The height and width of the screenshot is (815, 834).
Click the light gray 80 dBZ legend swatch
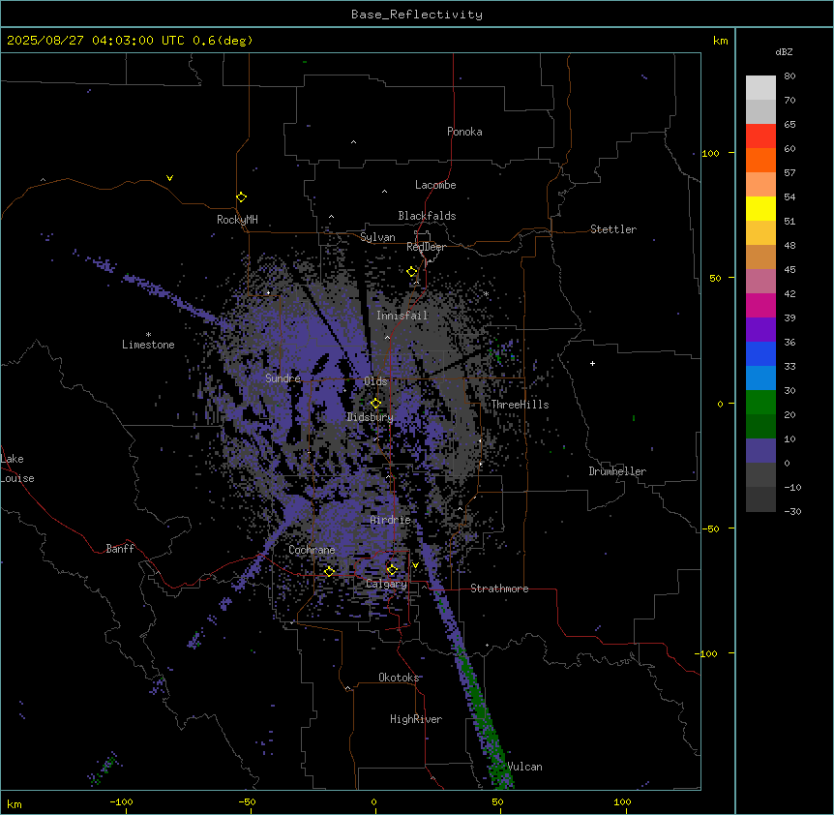click(x=760, y=88)
